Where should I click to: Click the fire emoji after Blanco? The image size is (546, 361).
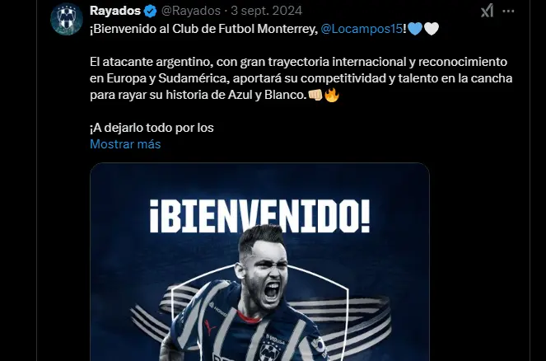point(332,95)
